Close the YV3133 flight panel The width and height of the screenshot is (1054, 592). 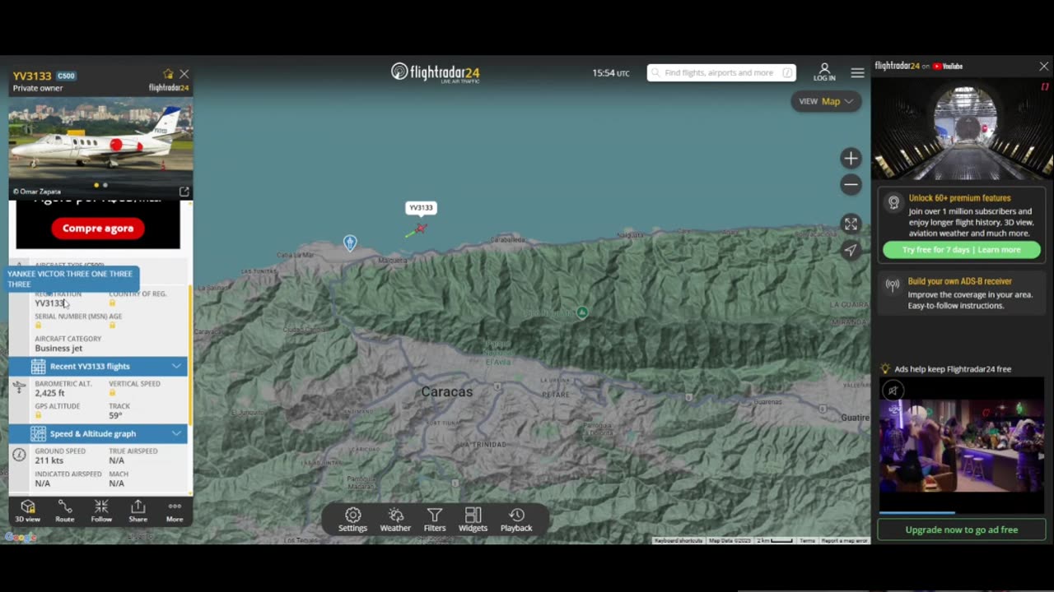184,74
